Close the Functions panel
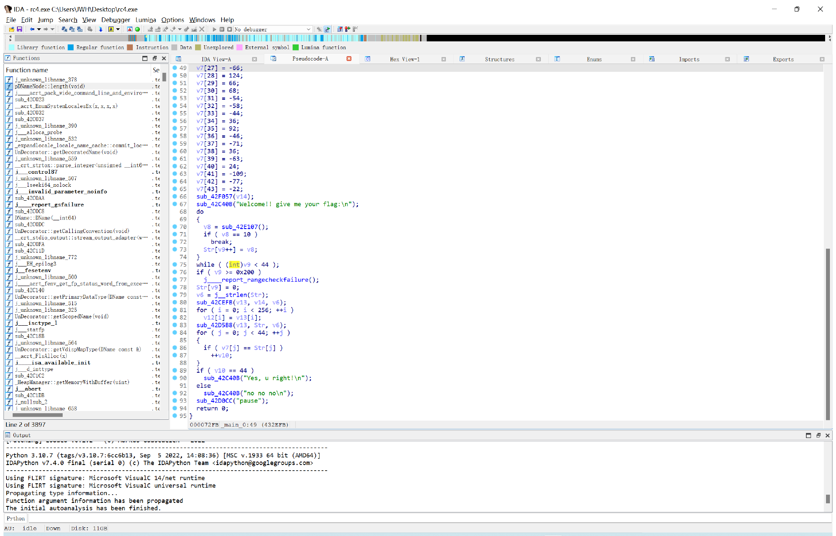 tap(164, 58)
